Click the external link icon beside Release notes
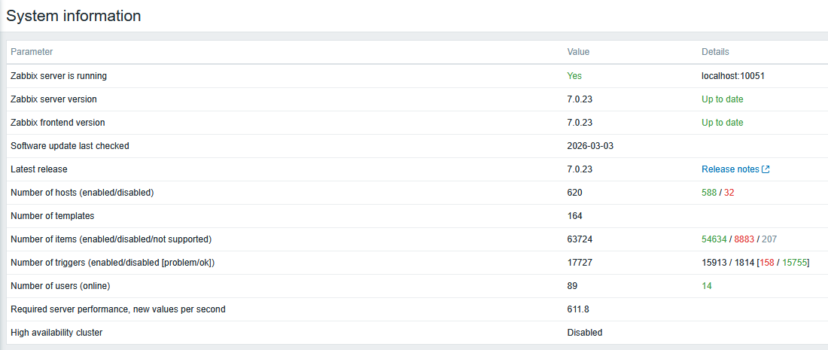 coord(766,169)
